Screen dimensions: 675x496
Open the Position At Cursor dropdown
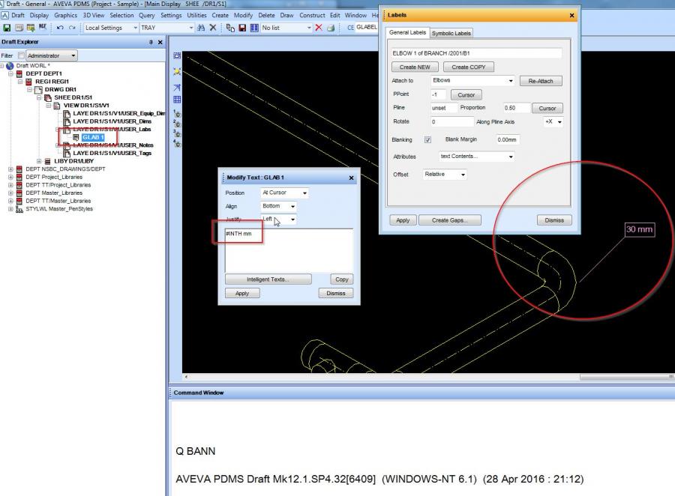click(x=304, y=193)
